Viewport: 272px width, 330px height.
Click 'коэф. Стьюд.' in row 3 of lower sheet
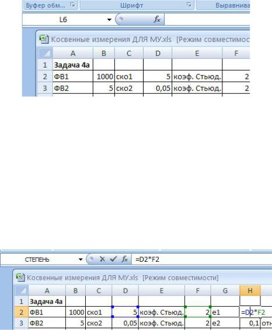[x=162, y=323]
